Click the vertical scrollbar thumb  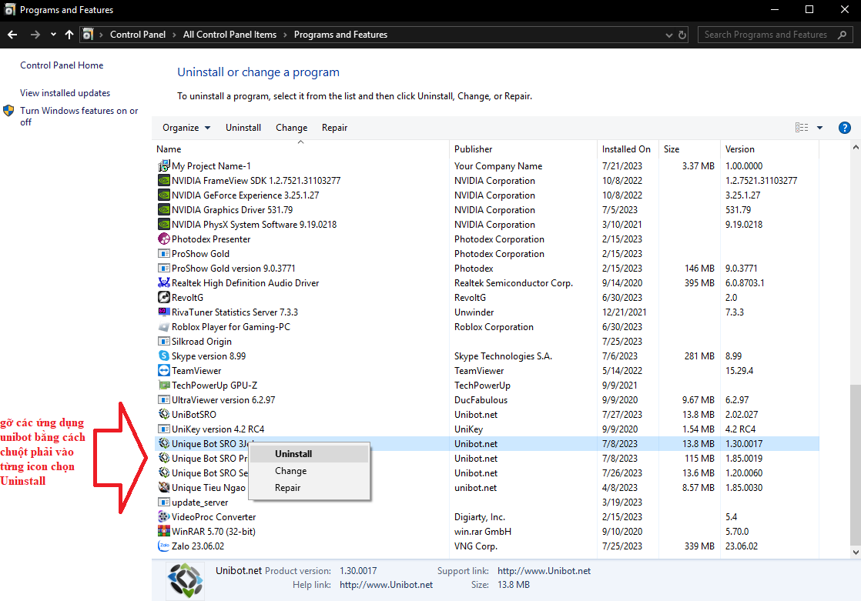point(856,464)
